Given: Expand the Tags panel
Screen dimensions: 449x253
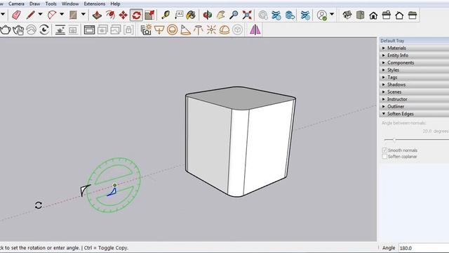Looking at the screenshot, I should [x=415, y=77].
